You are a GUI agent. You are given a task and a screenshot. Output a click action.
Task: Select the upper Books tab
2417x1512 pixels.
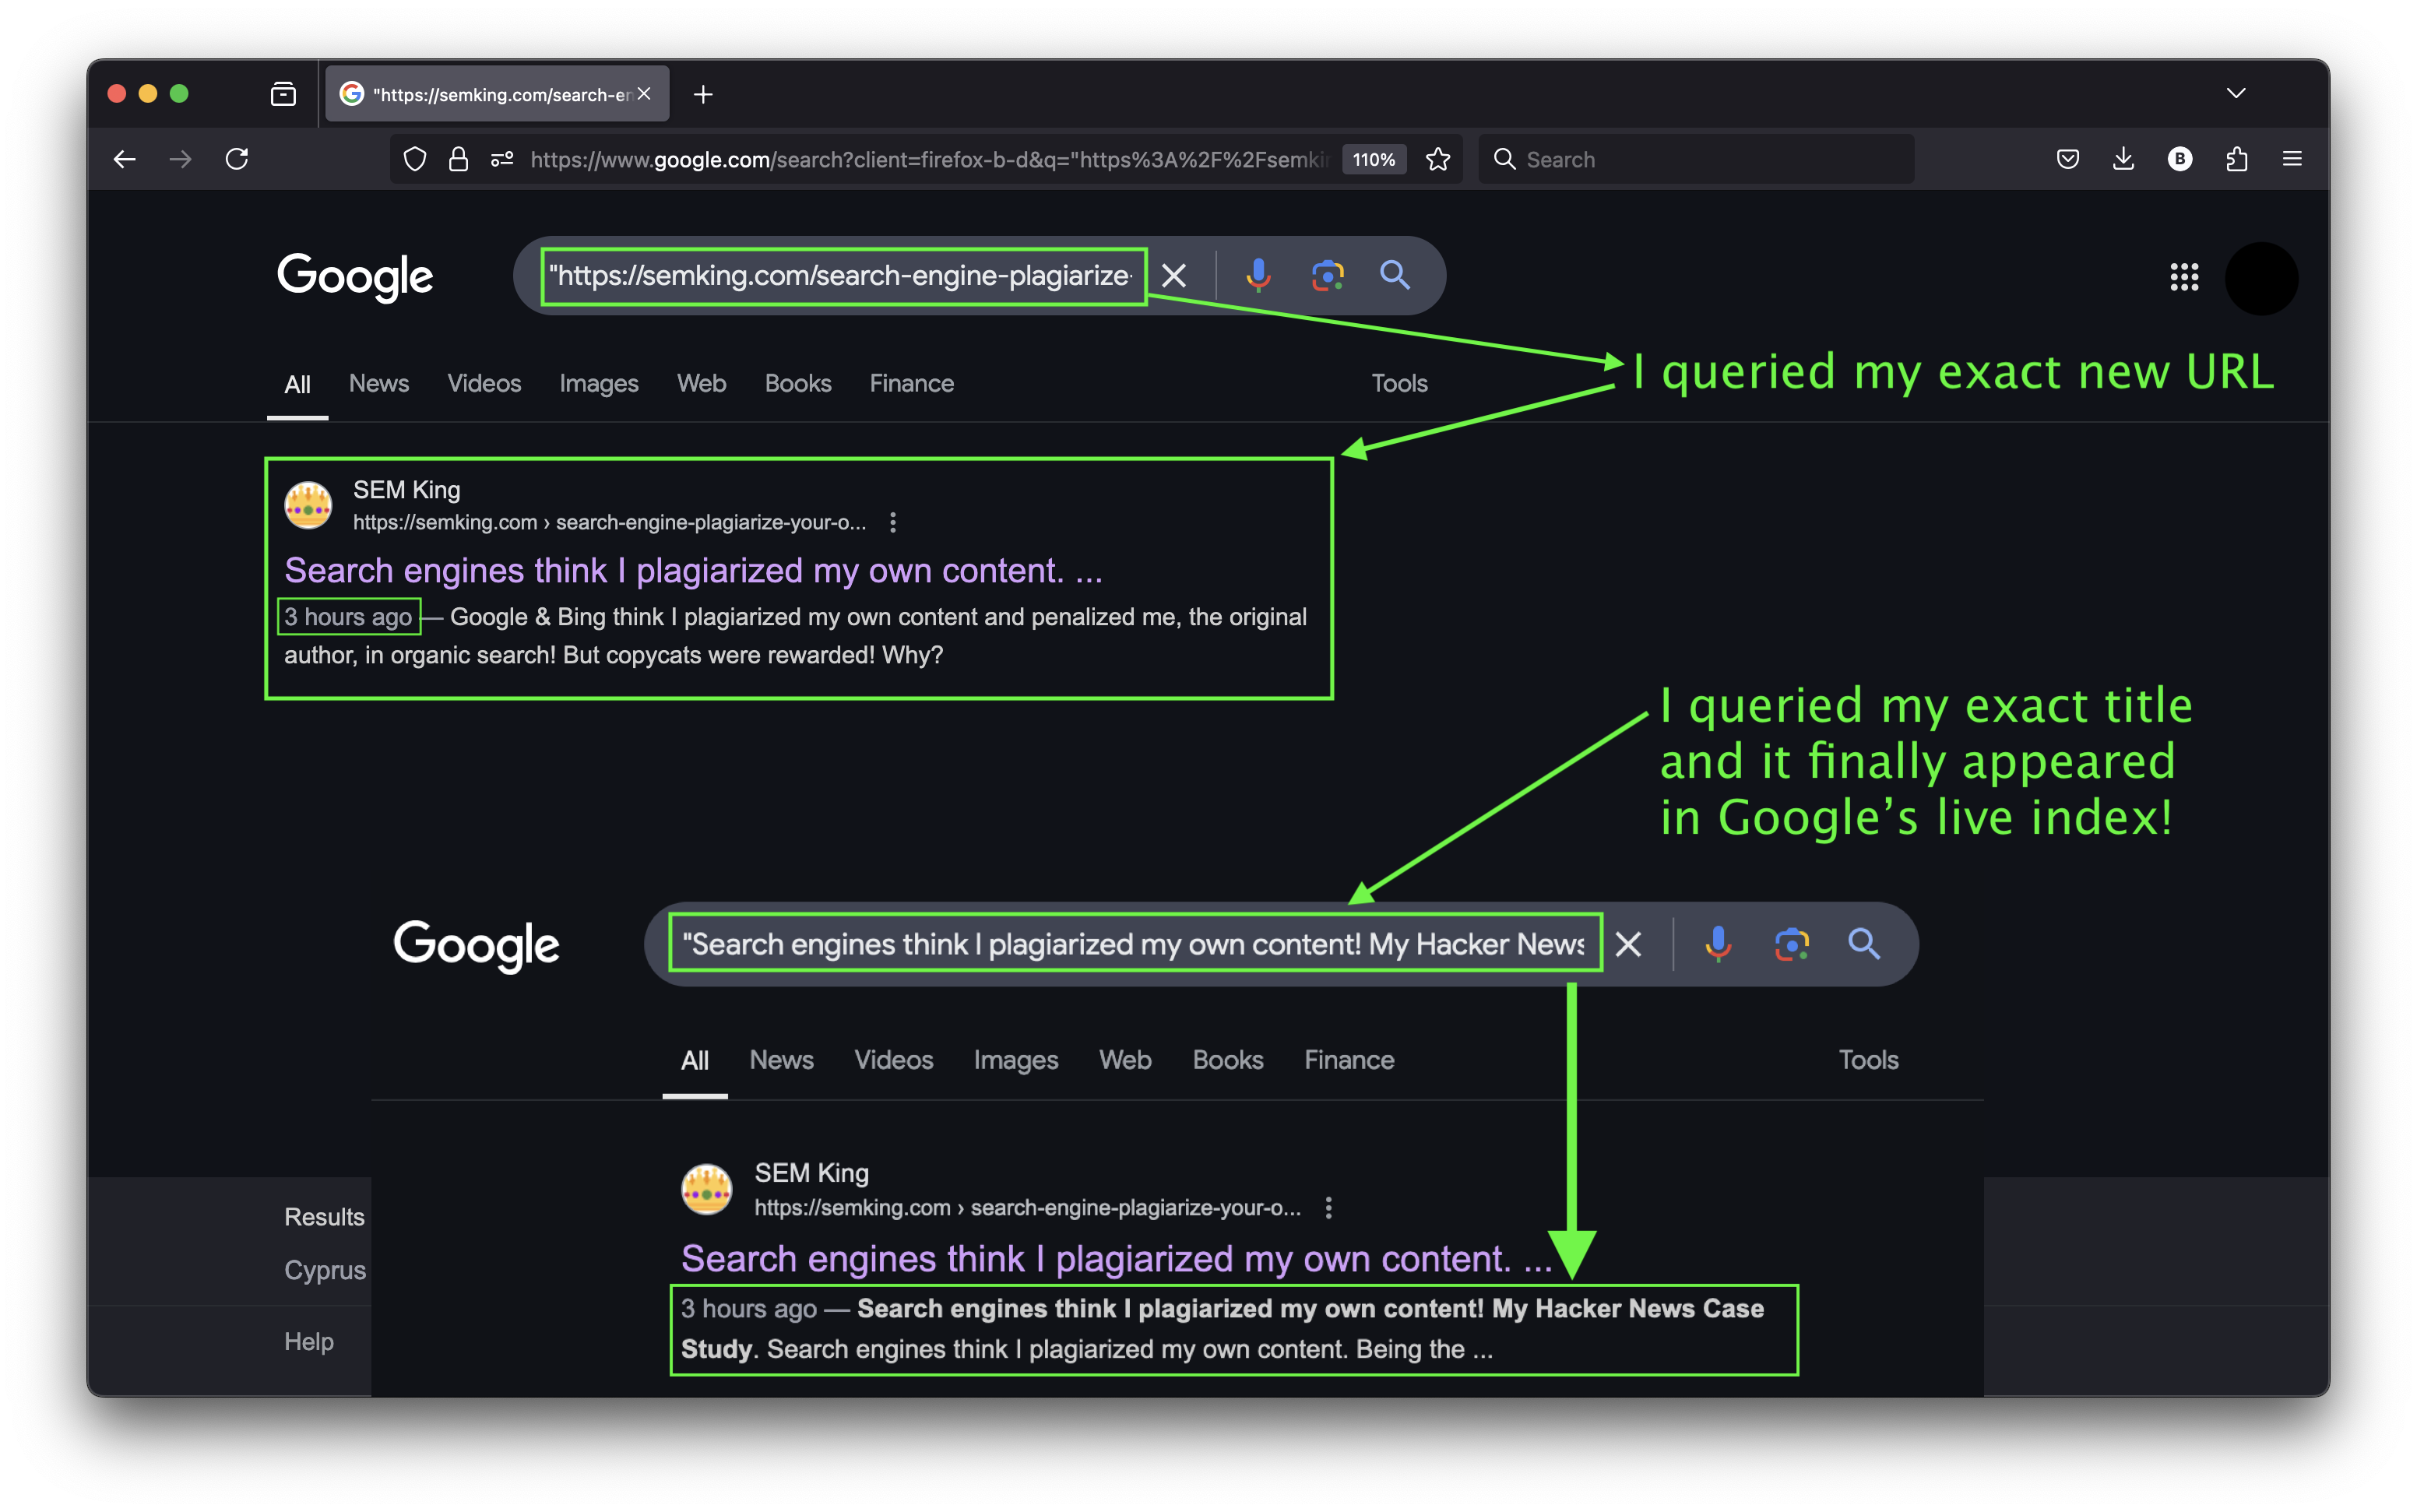click(798, 383)
